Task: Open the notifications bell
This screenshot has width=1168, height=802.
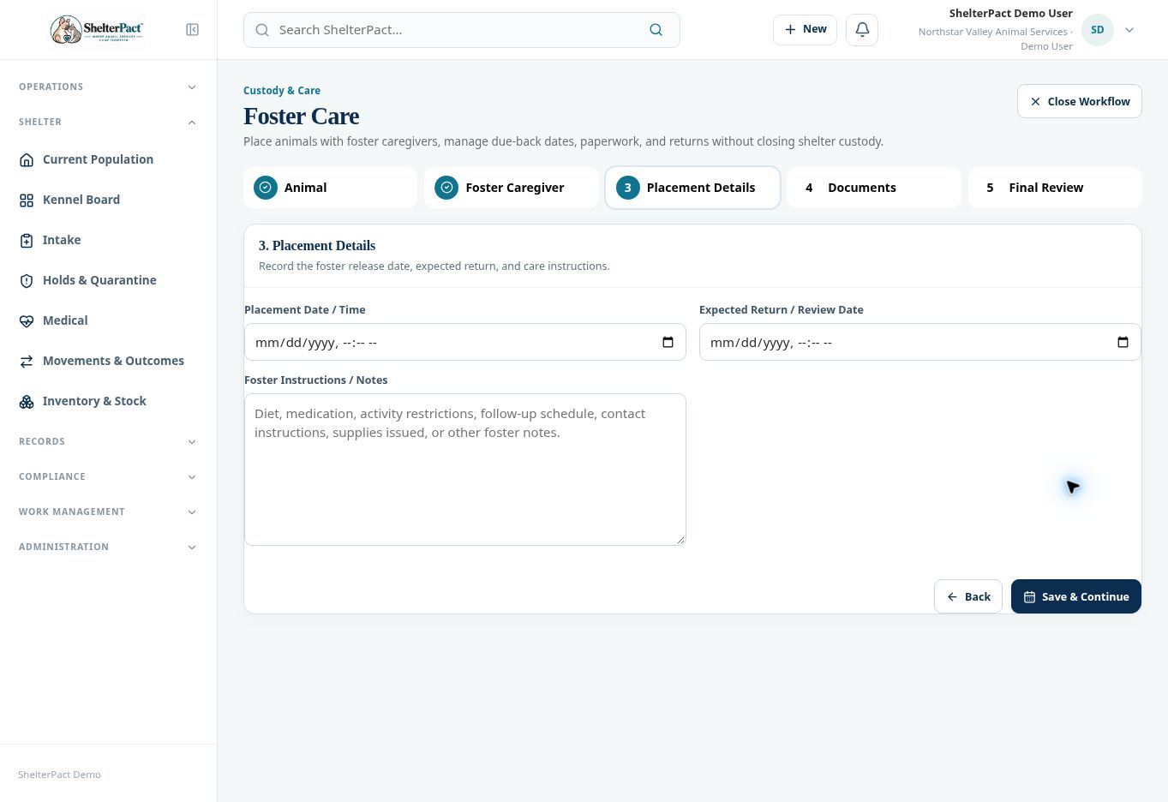Action: [862, 29]
